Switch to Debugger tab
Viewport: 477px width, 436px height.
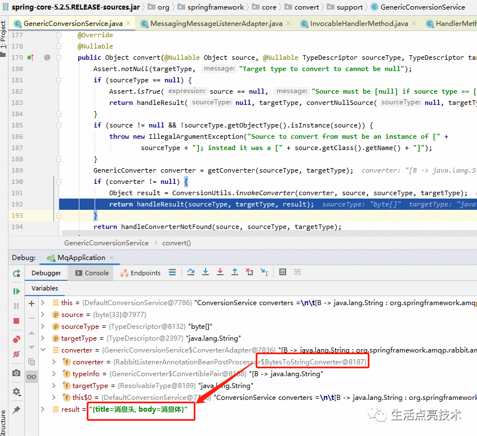coord(46,273)
